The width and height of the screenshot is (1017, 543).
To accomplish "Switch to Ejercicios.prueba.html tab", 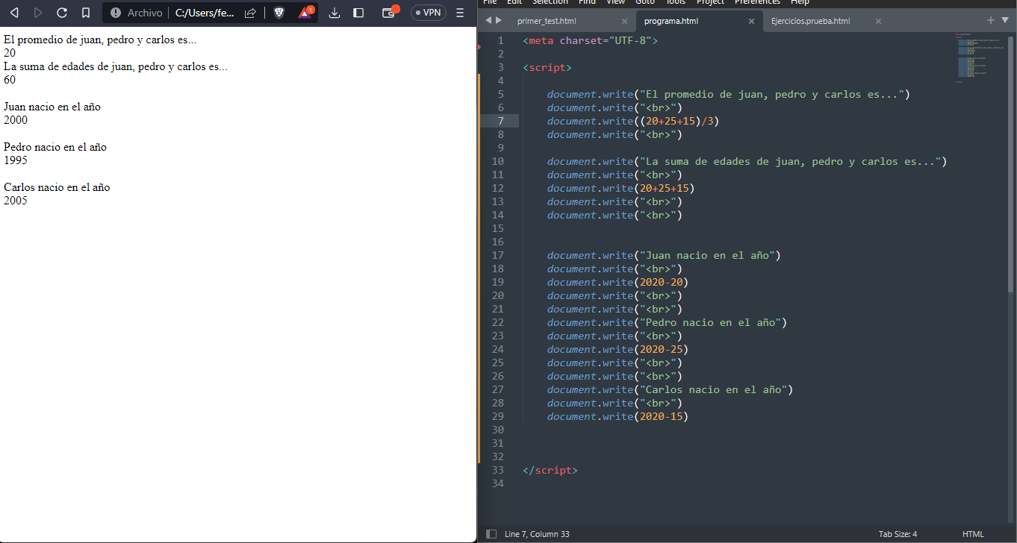I will point(811,21).
